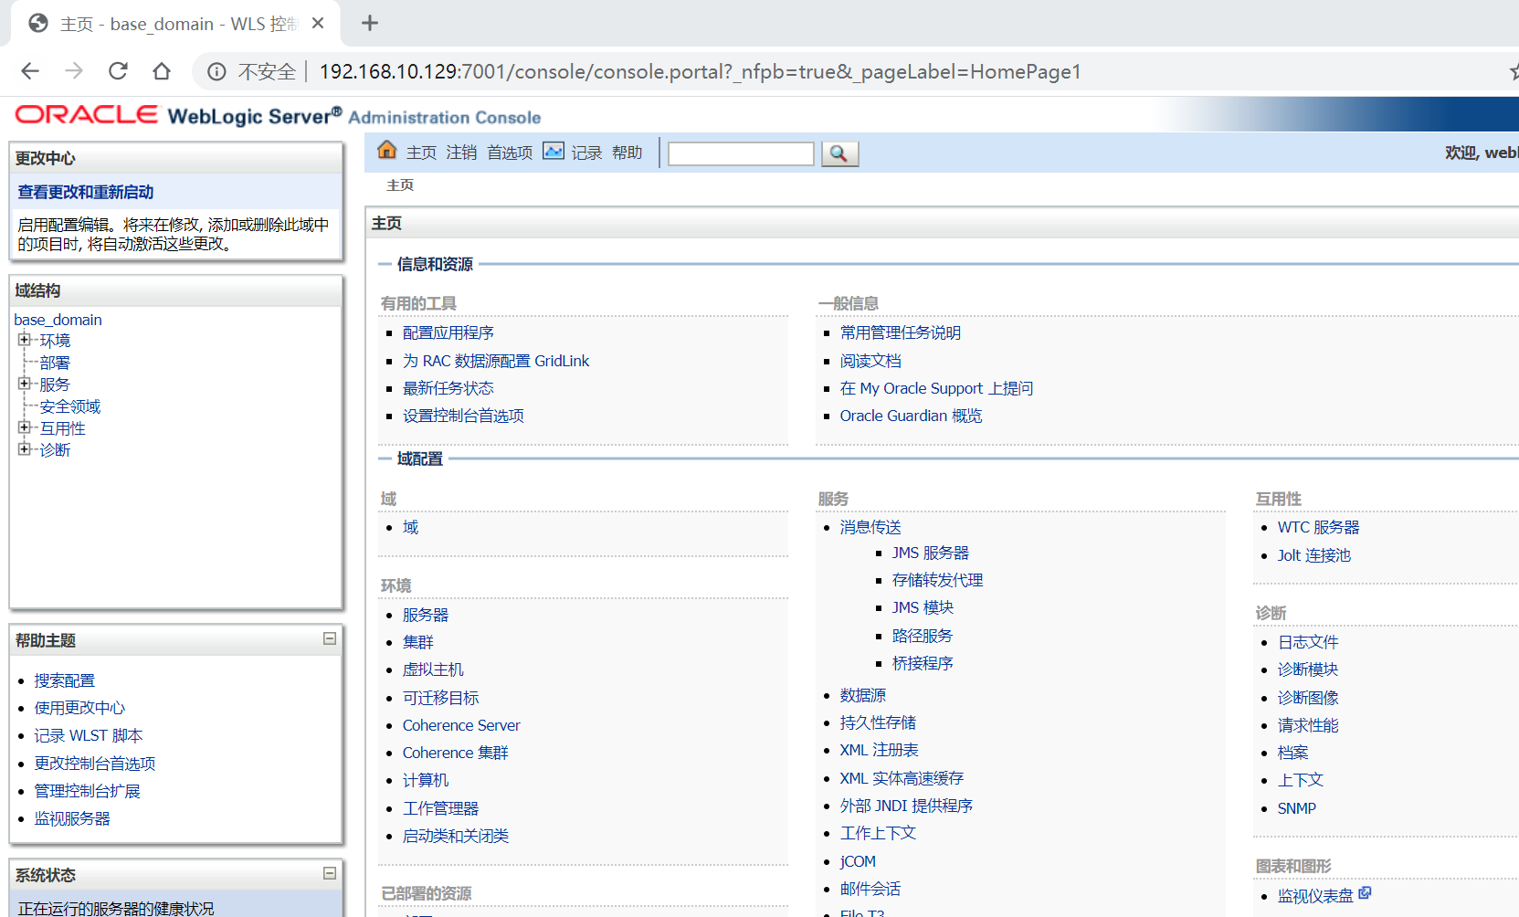Expand the 环境 tree node

tap(25, 340)
